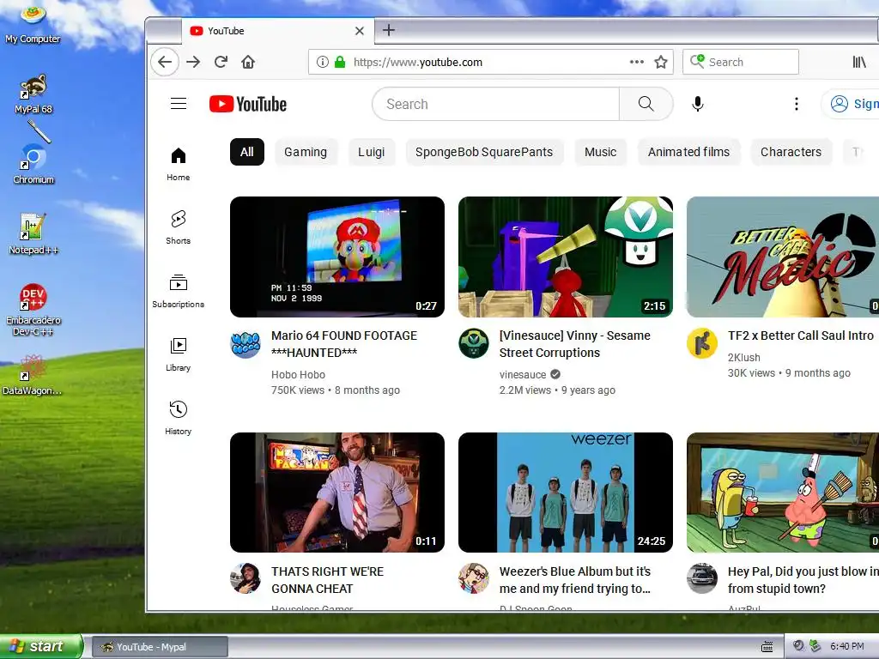
Task: Select the Gaming filter chip
Action: [x=306, y=152]
